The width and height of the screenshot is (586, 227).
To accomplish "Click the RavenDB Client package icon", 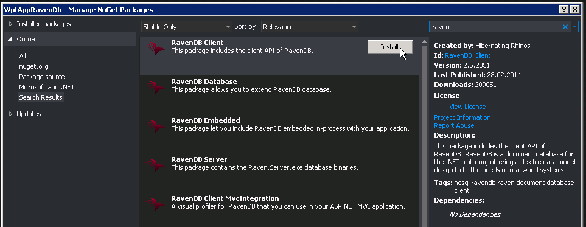I will (x=155, y=49).
